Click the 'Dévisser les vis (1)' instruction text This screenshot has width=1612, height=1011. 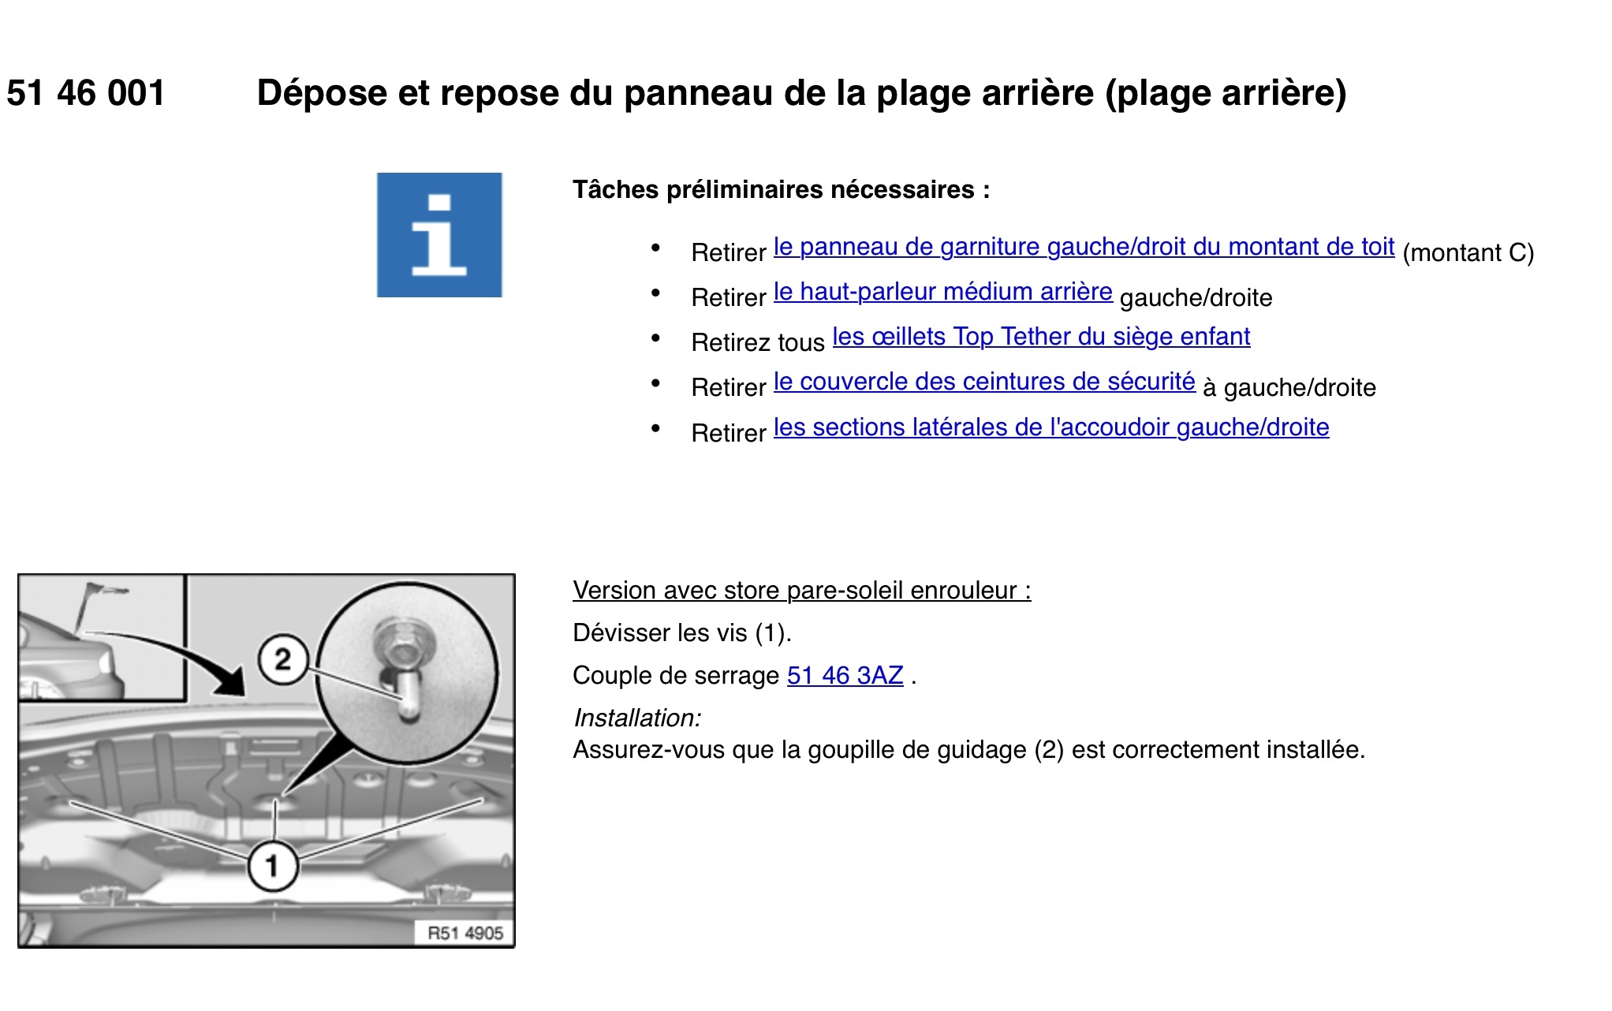(681, 633)
